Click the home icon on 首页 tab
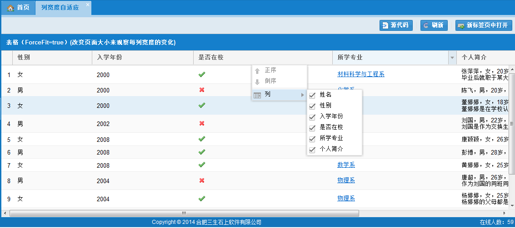This screenshot has width=515, height=228. pos(10,8)
